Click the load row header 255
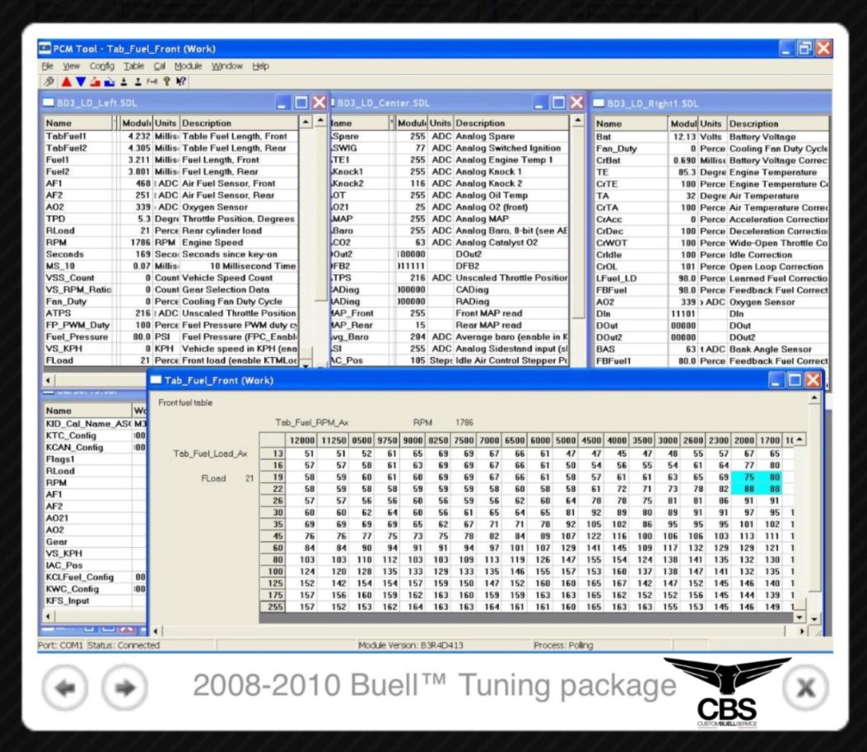 [273, 606]
